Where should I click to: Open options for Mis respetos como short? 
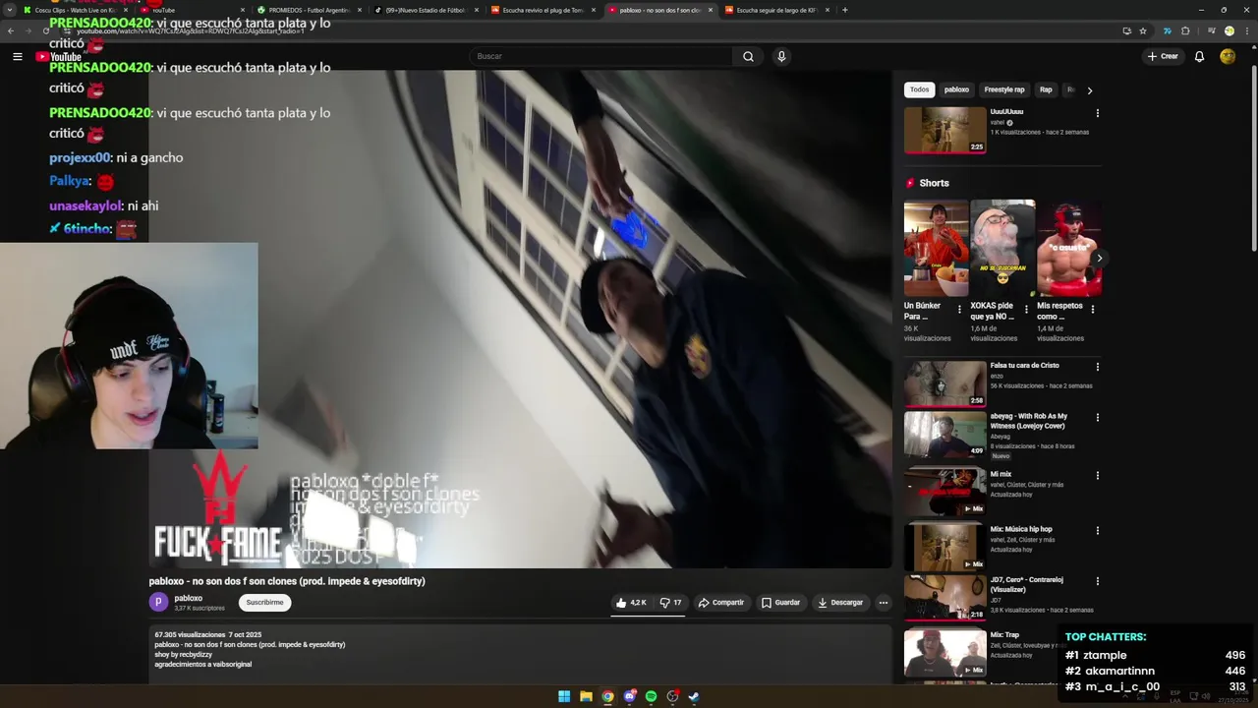click(x=1093, y=309)
